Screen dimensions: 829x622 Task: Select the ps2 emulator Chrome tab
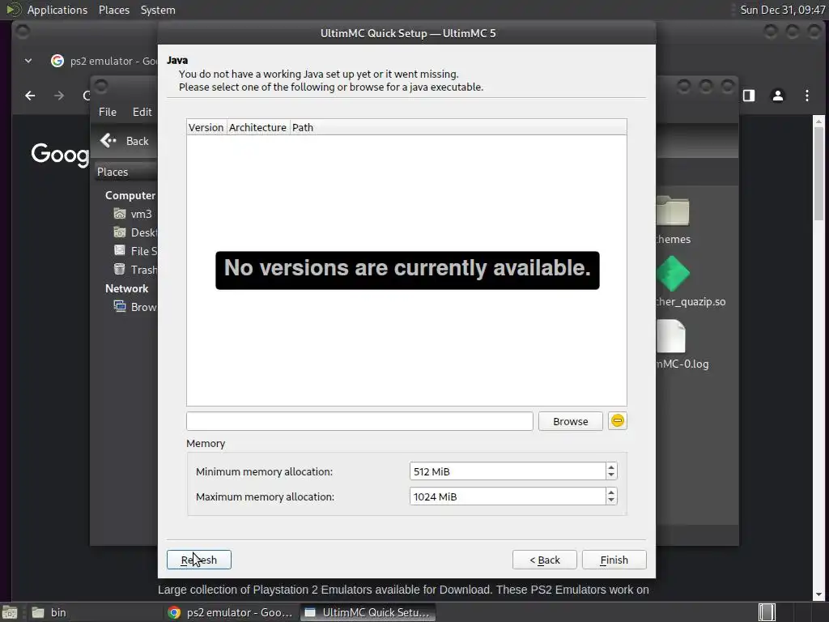(103, 61)
